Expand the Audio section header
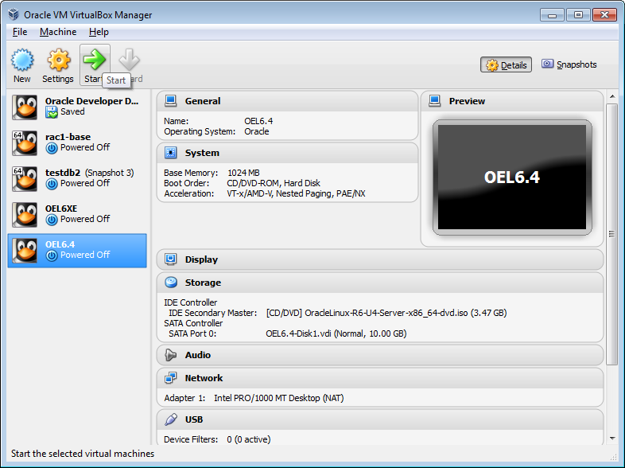The image size is (625, 468). (380, 355)
